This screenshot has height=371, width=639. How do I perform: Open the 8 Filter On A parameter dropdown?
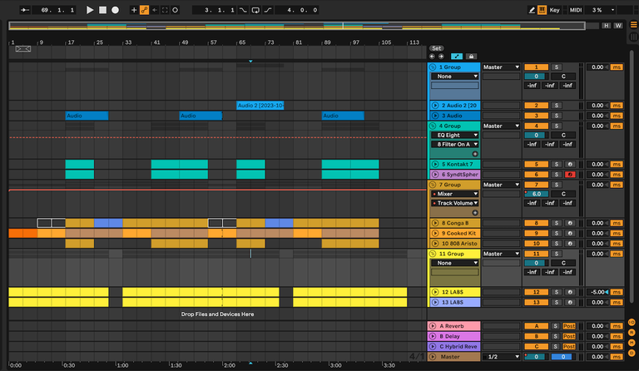[455, 144]
